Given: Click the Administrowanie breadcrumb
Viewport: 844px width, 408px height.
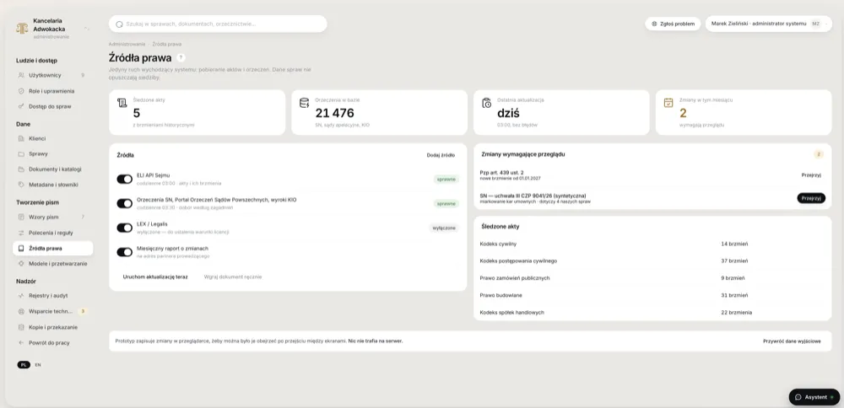Looking at the screenshot, I should (x=127, y=44).
